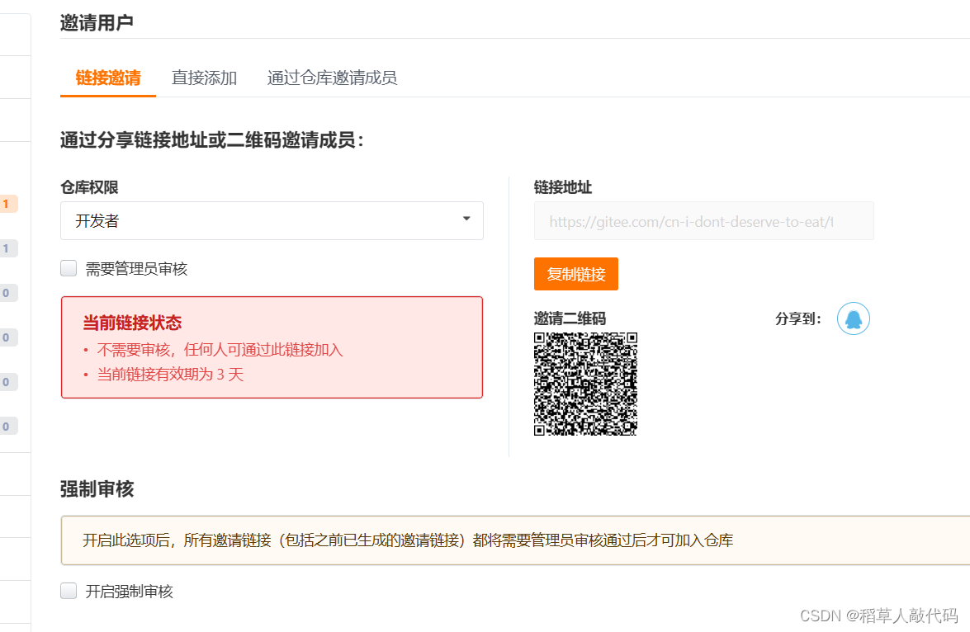Select the 通过仓库邀请成员 tab
The image size is (970, 632).
tap(332, 78)
